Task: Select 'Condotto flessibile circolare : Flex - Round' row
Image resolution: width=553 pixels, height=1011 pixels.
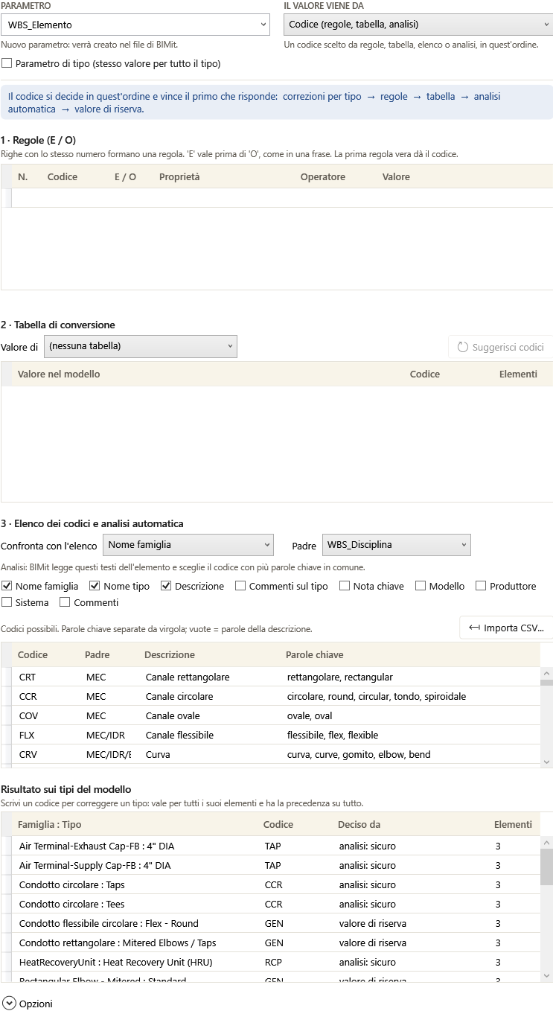Action: [277, 924]
